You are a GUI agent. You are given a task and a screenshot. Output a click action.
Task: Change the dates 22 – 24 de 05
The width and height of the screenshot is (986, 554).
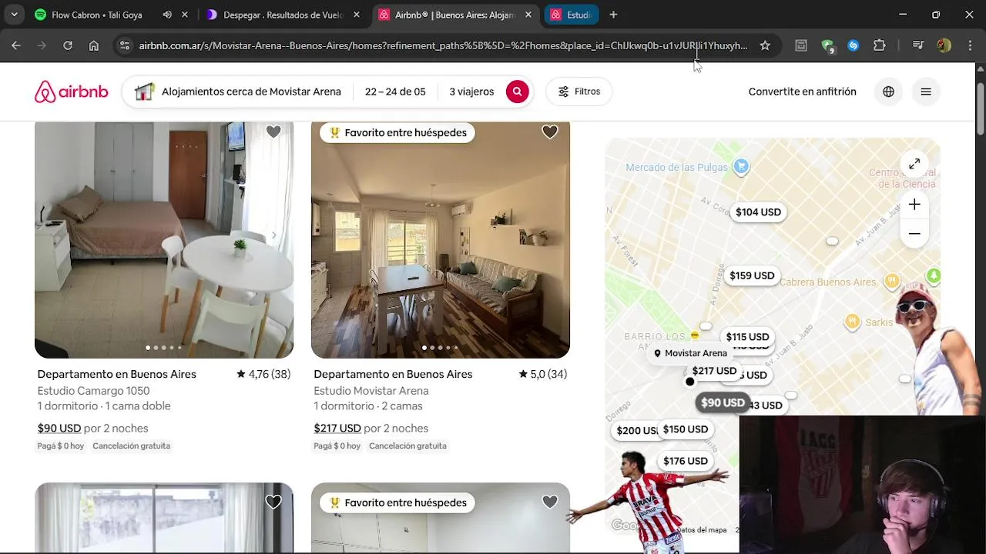395,92
